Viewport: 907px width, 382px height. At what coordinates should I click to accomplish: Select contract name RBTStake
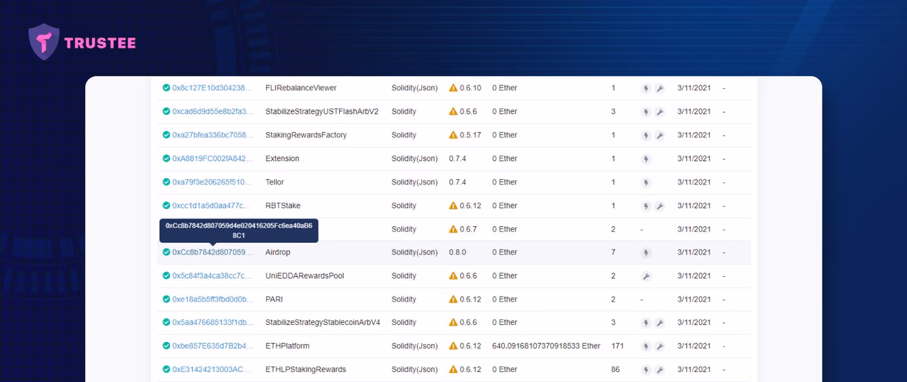coord(283,205)
